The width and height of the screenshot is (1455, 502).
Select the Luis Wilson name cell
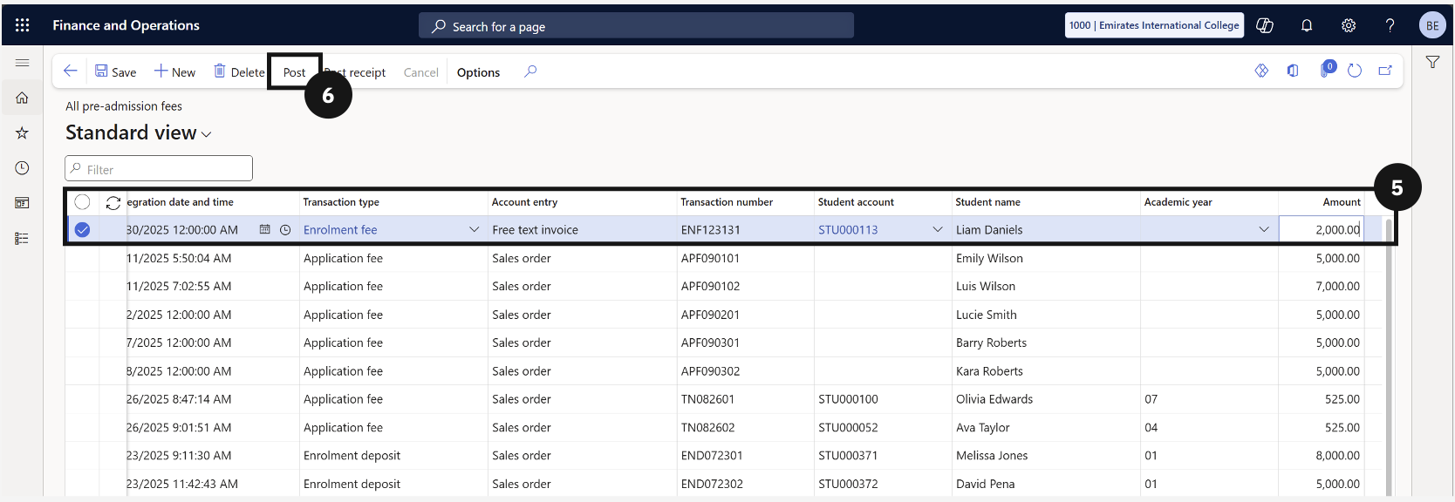click(x=986, y=287)
